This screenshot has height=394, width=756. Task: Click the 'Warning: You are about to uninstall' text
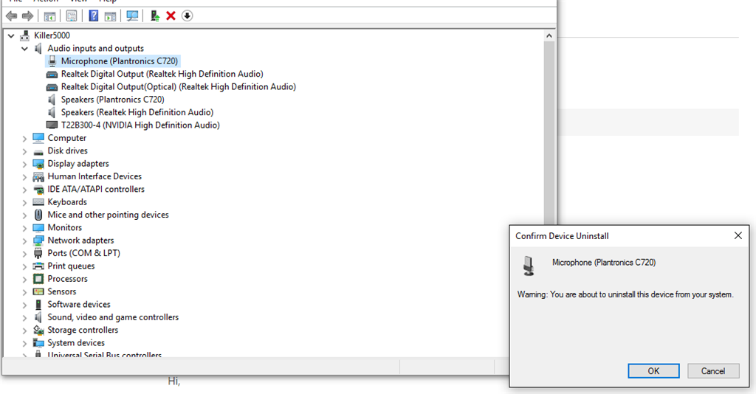[x=625, y=294]
